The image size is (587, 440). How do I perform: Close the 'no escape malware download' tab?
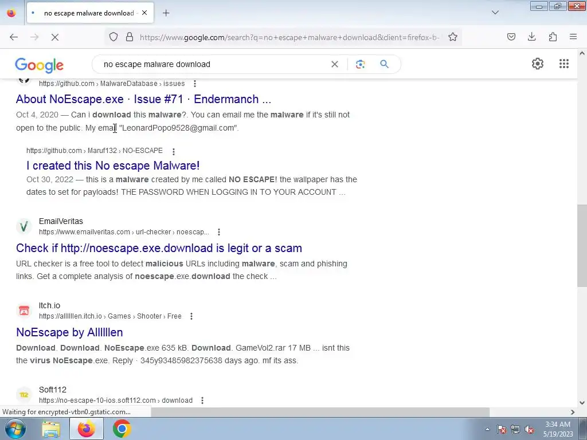[144, 13]
